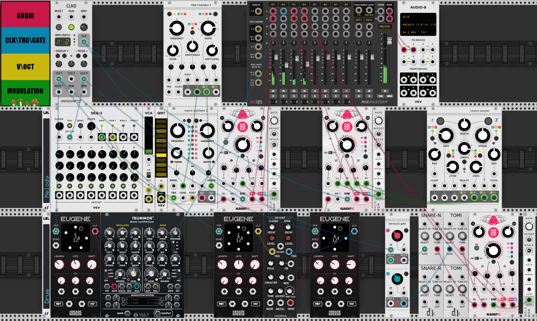
Task: Click the V\OCT yellow label panel
Action: pos(26,67)
